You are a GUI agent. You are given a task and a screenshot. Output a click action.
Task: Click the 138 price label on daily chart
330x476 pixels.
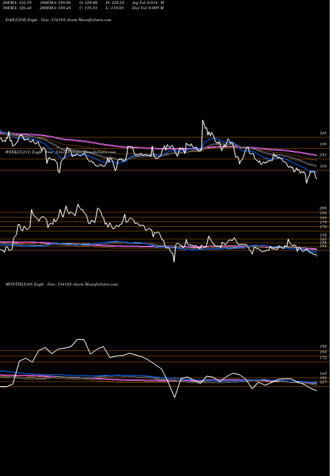point(323,144)
